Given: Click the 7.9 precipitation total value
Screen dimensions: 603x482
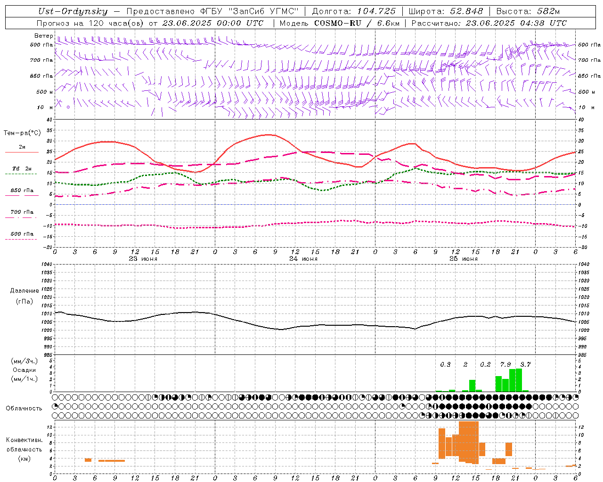Looking at the screenshot, I should point(505,364).
